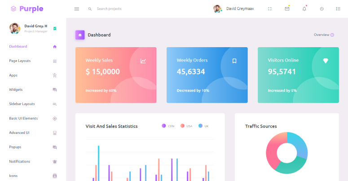Click the Weekly Sales chart icon
This screenshot has height=181, width=348.
143,61
